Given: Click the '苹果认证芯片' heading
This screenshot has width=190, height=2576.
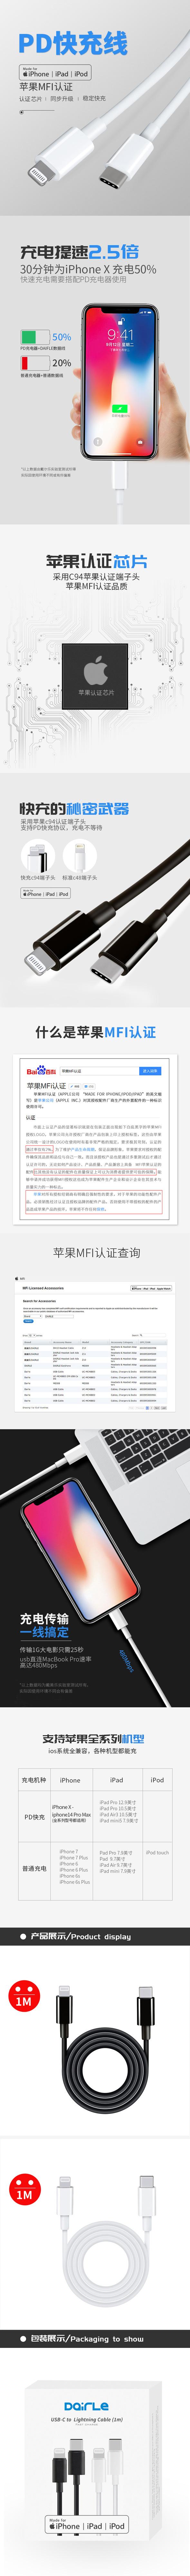Looking at the screenshot, I should click(96, 562).
